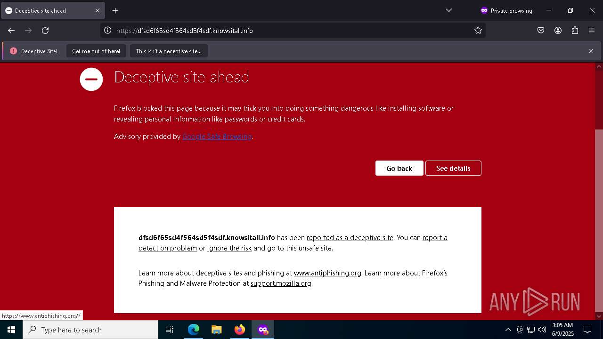
Task: Click the bold dfsd6f65sd4f564sd5f4sdf.knowsitall.info domain text
Action: coord(206,238)
